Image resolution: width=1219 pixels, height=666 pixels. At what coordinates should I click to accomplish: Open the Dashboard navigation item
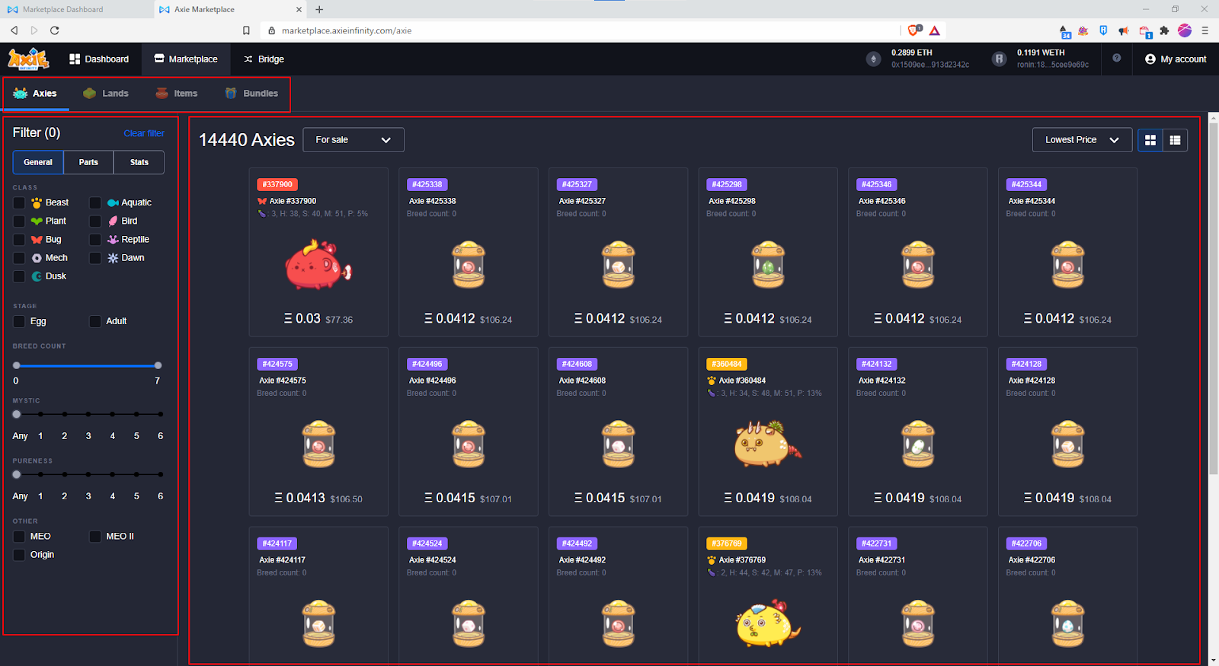99,59
